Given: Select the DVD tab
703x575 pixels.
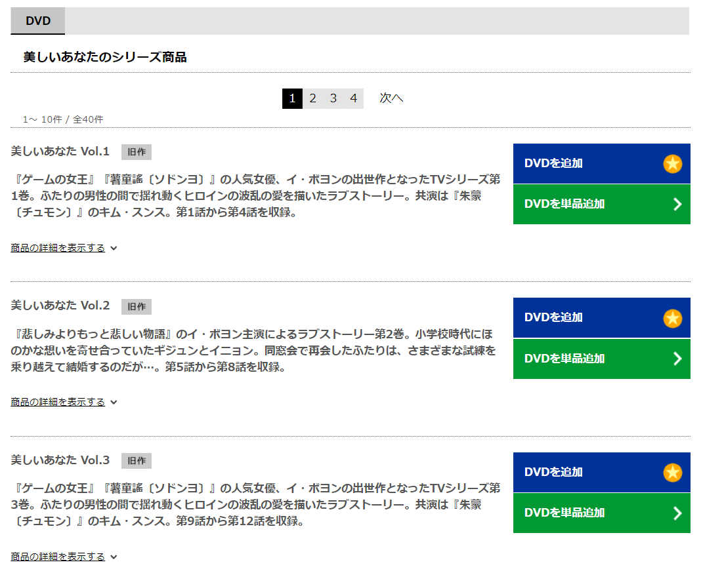Looking at the screenshot, I should [x=37, y=20].
